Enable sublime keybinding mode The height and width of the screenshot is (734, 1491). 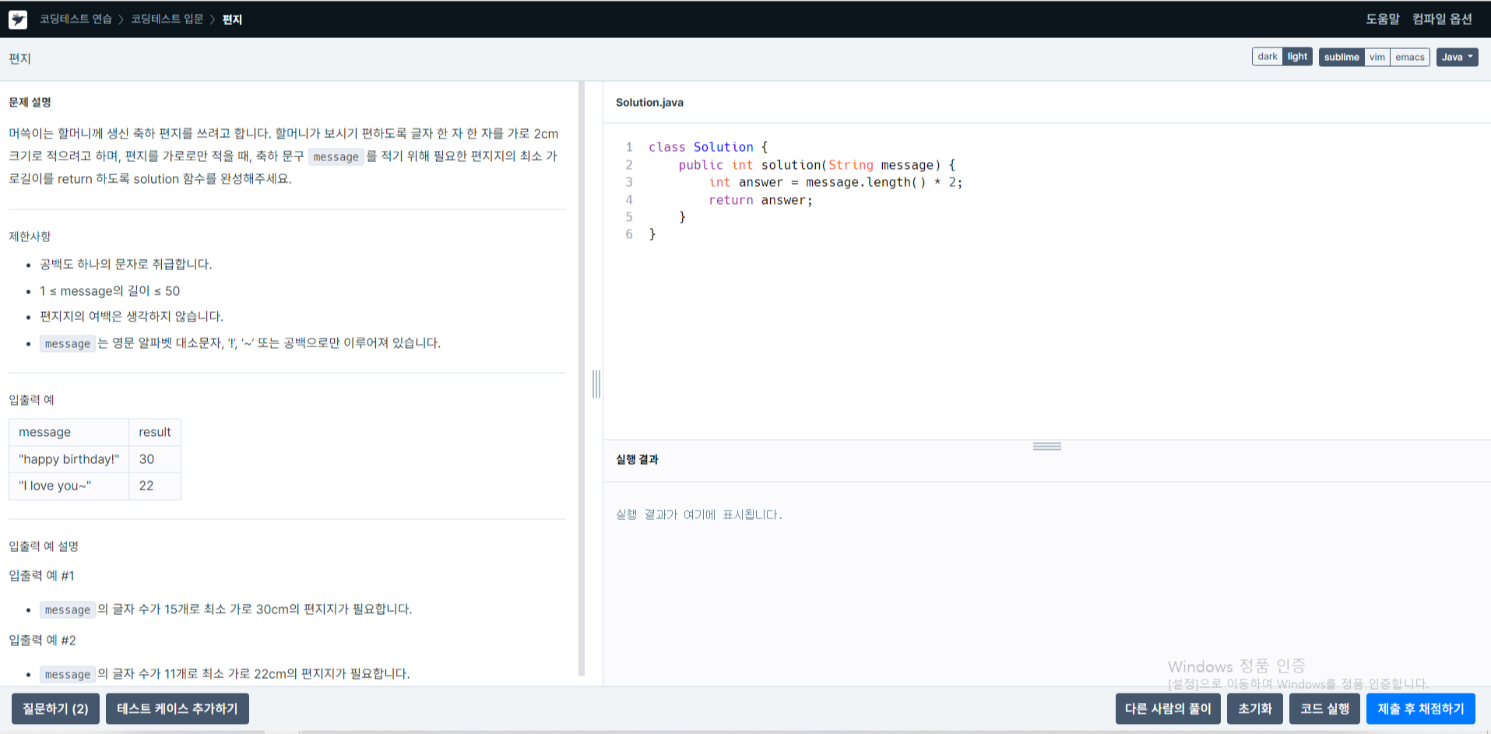[x=1341, y=56]
